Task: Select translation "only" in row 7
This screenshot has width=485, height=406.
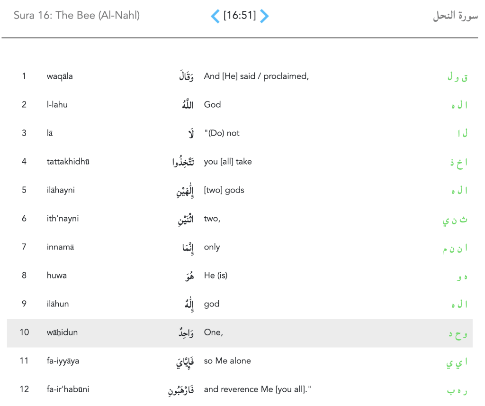Action: point(212,247)
